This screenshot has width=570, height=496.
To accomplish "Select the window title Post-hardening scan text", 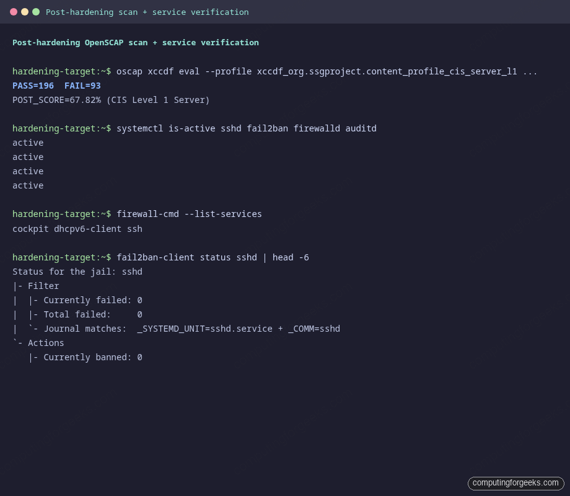I will point(146,12).
